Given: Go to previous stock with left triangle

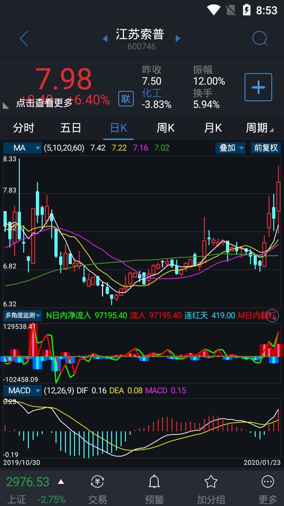Looking at the screenshot, I should tap(105, 38).
